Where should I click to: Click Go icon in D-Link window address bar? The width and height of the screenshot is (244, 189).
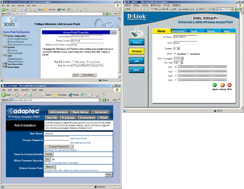[x=236, y=9]
